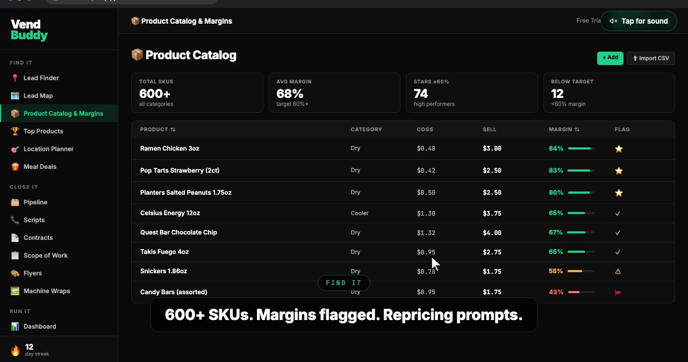Go to Top Products

tap(59, 131)
